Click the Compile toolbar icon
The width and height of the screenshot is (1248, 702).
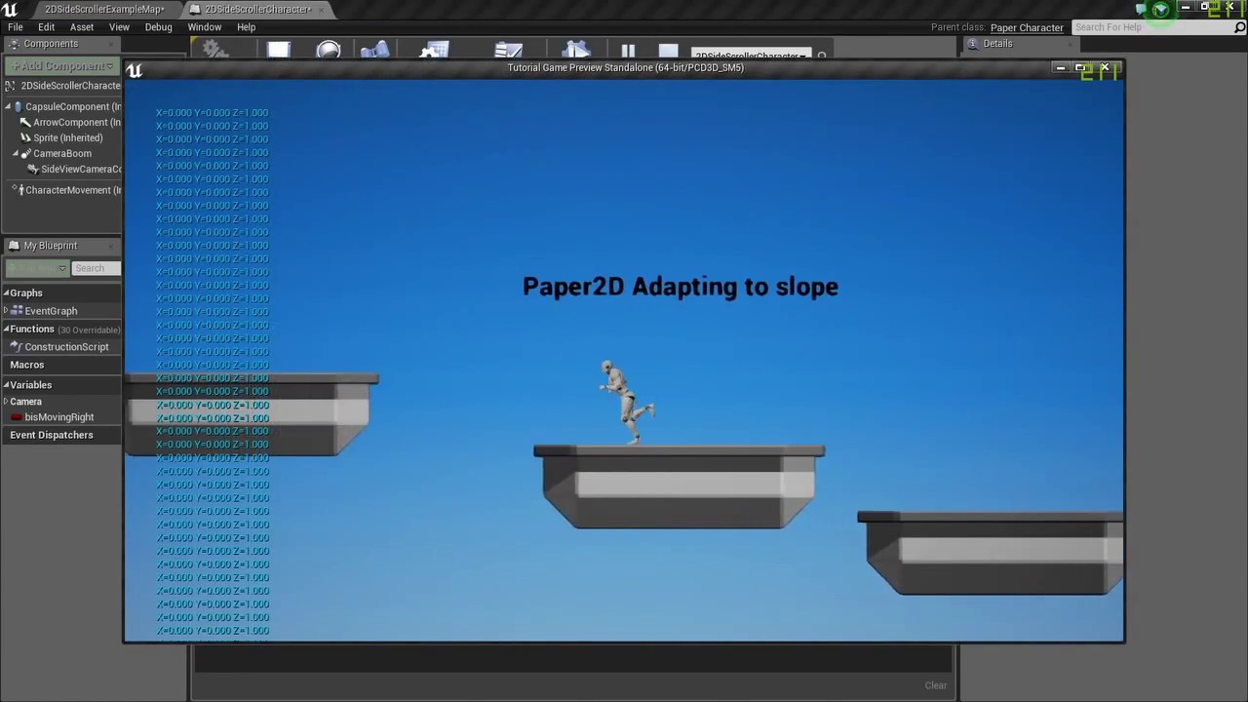[x=215, y=50]
